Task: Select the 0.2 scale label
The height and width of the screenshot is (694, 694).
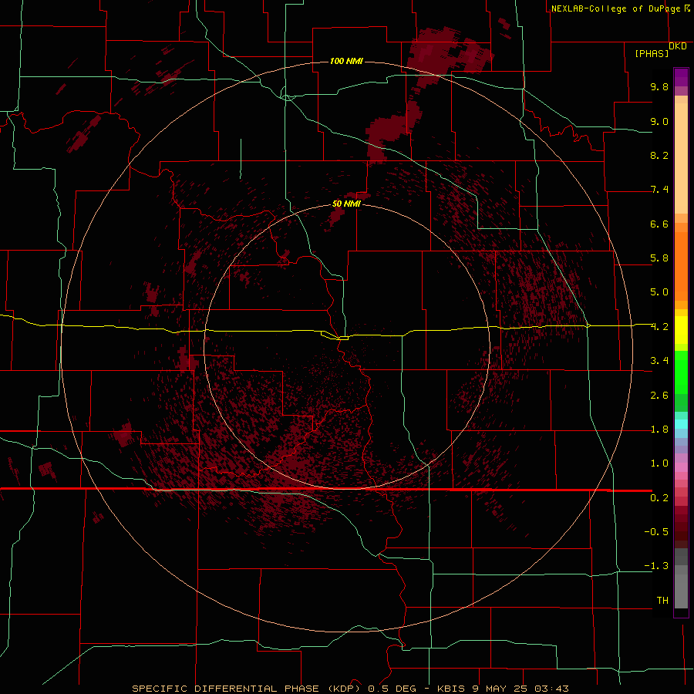Action: (659, 498)
